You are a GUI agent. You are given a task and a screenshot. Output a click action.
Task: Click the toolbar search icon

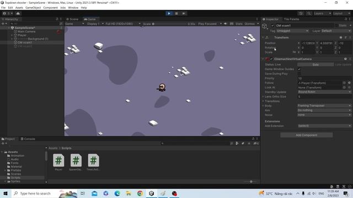(309, 13)
